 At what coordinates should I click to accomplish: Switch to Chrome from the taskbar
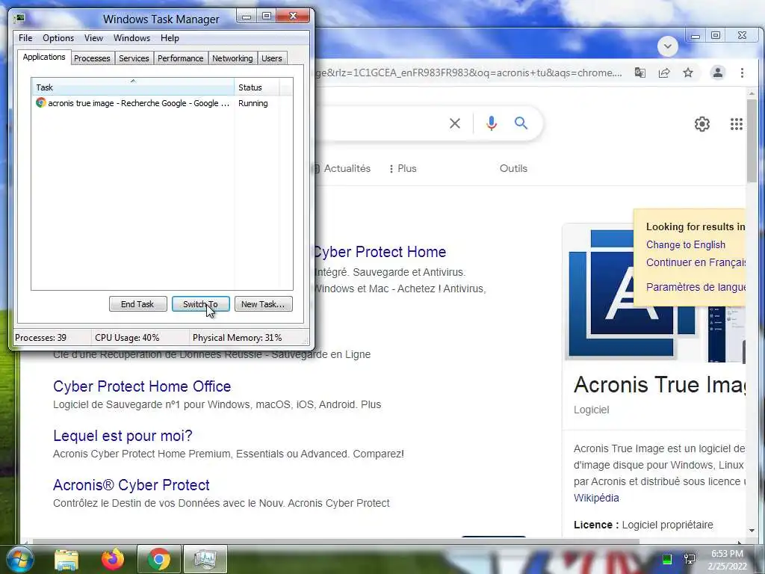158,559
